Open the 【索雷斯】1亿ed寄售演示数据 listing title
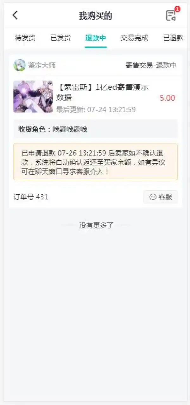 coord(103,92)
